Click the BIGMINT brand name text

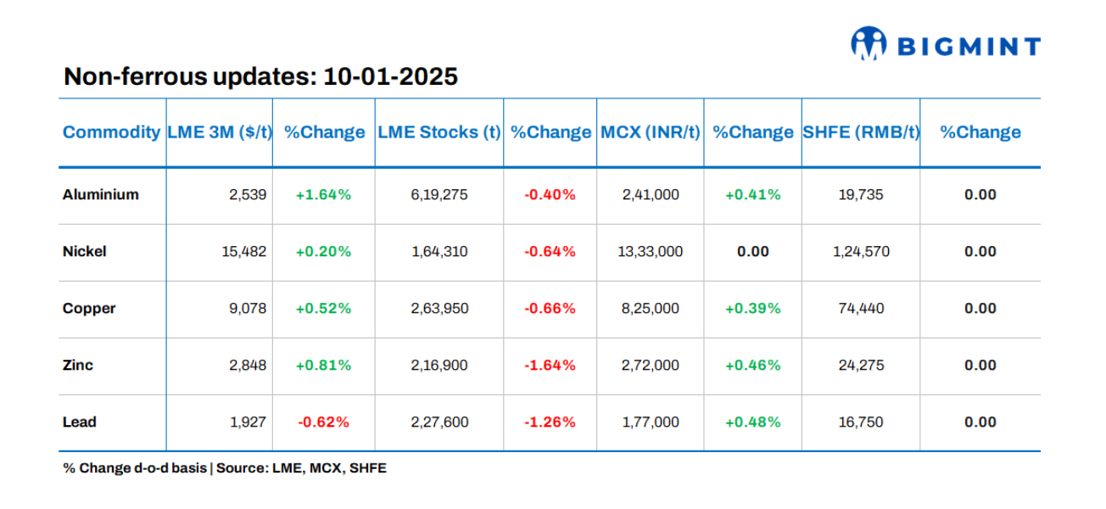click(x=969, y=46)
